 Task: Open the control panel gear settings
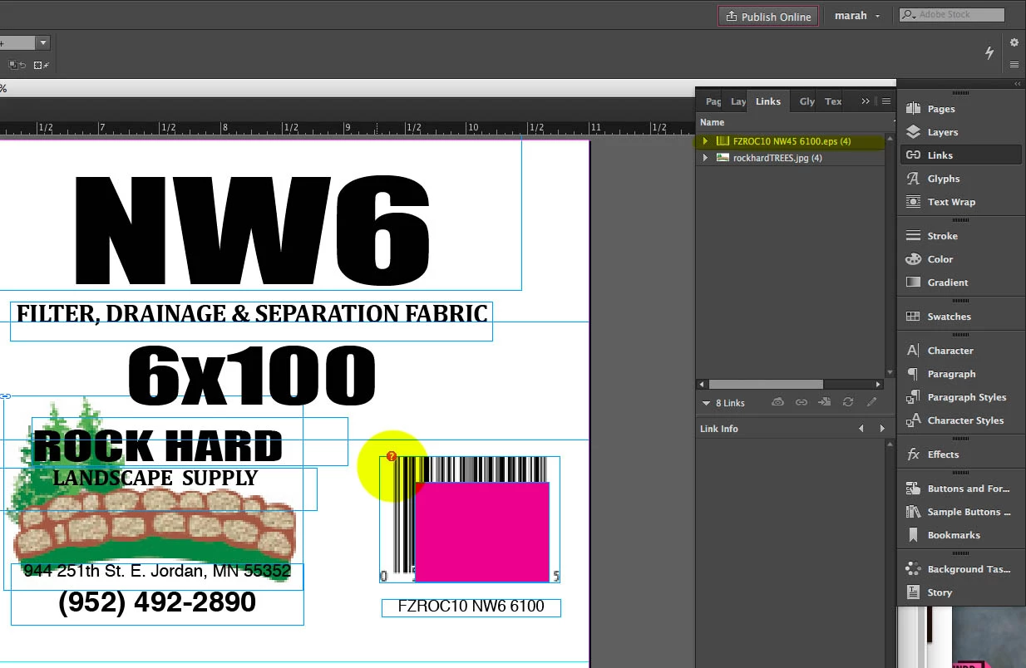click(1014, 42)
